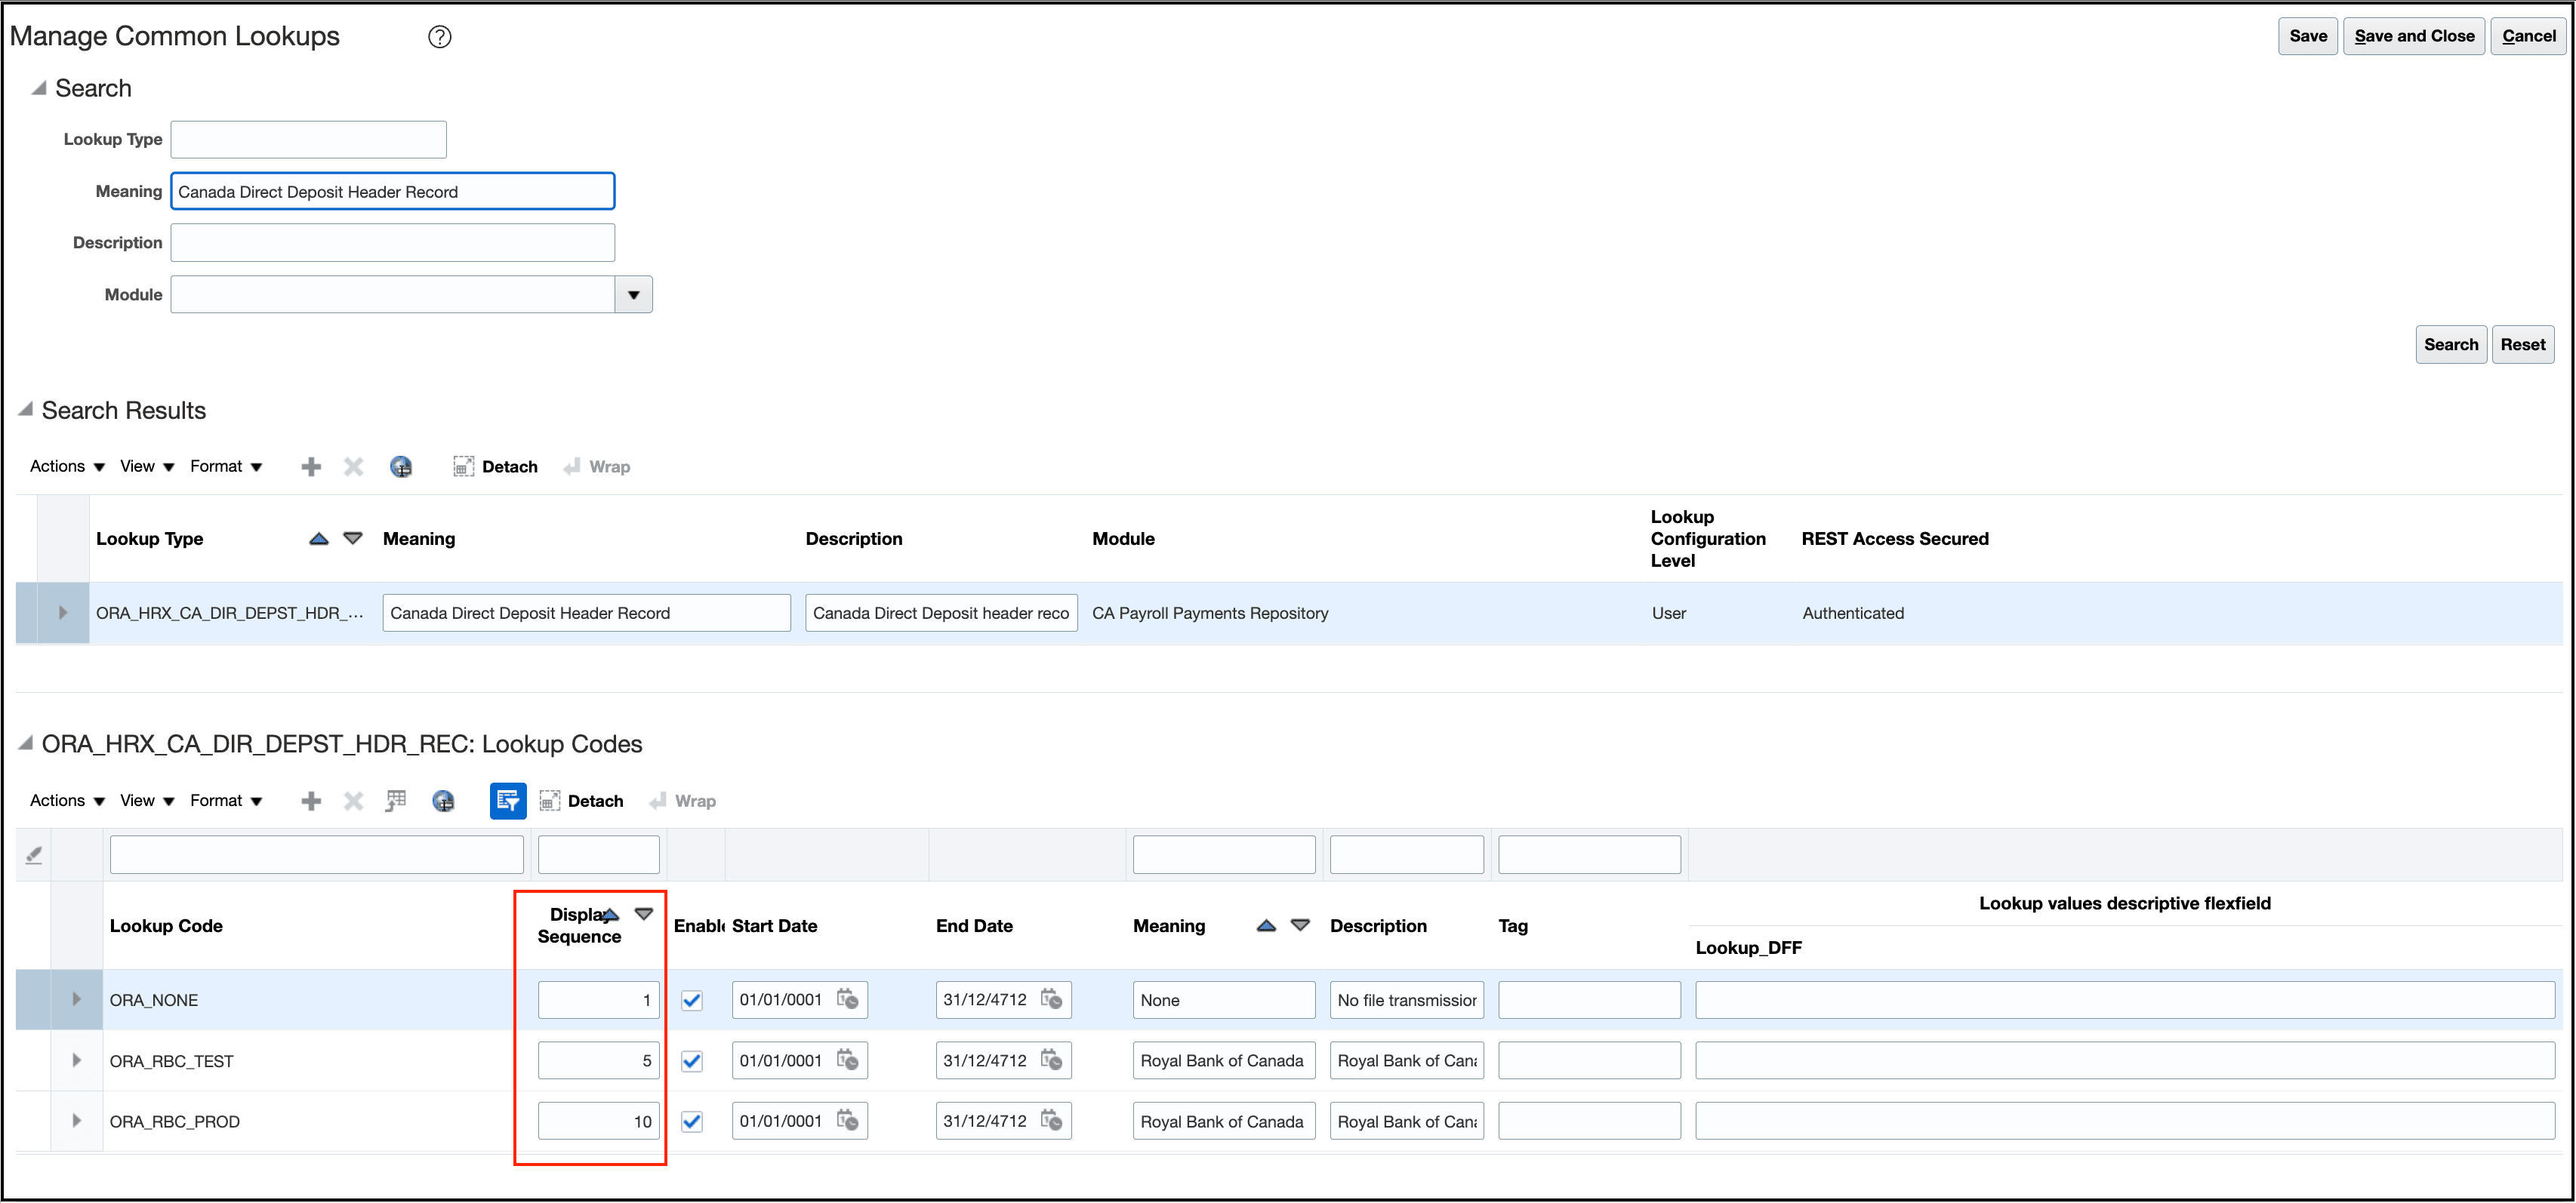Image resolution: width=2576 pixels, height=1203 pixels.
Task: Sort Lookup Type ascending
Action: coord(319,539)
